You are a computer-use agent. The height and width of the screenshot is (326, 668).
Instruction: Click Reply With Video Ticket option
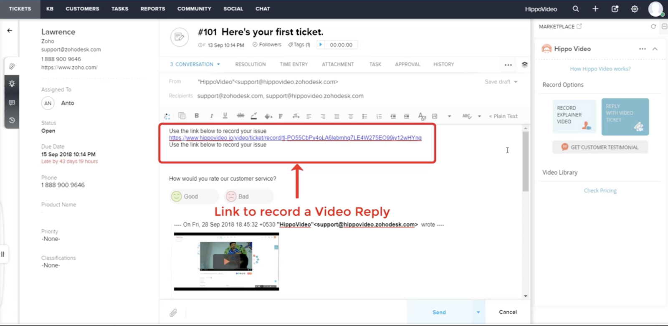625,116
